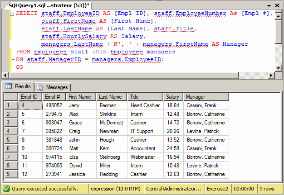Viewport: 284px width, 195px height.
Task: Select row header 2
Action: click(11, 114)
